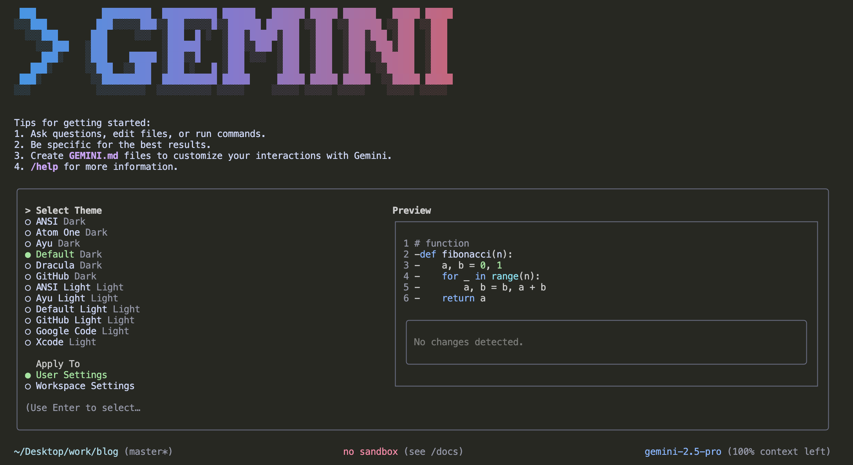Click the tip 'Be specific for the best results.'
Screen dimensions: 853x465
(121, 145)
